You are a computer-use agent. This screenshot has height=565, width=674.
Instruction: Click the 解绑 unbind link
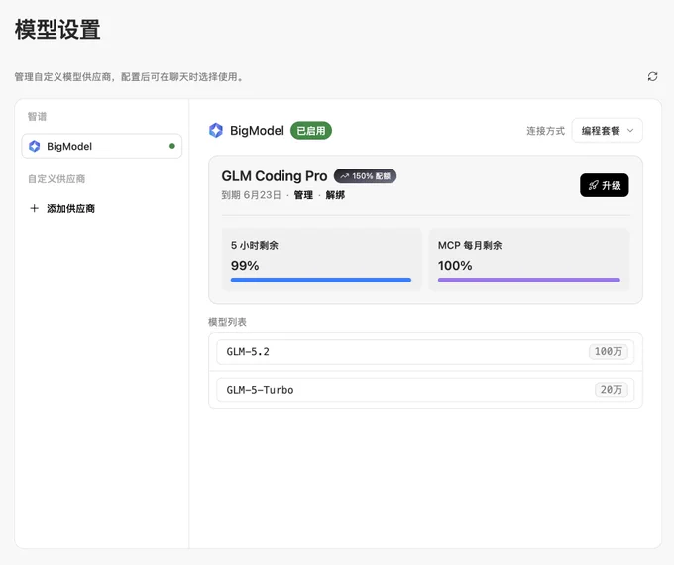tap(335, 195)
